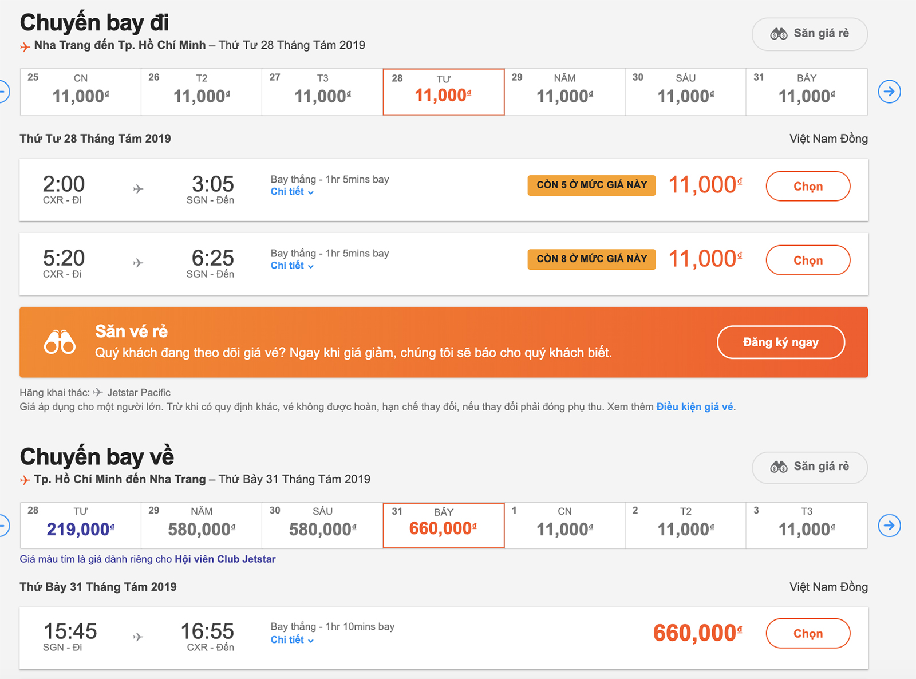
Task: Choose the 5:20 flight with Chọn
Action: 808,260
